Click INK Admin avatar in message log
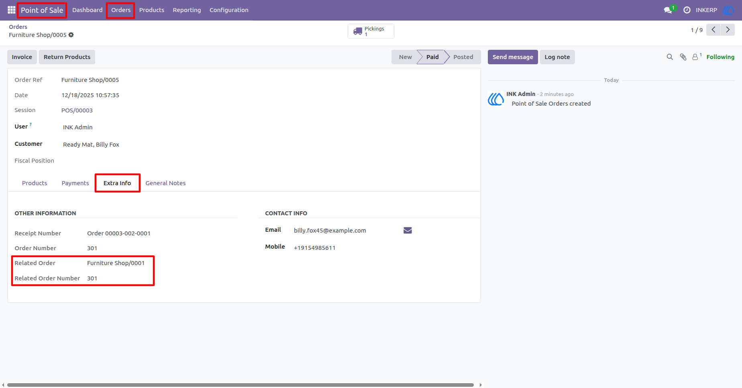742x388 pixels. tap(496, 99)
